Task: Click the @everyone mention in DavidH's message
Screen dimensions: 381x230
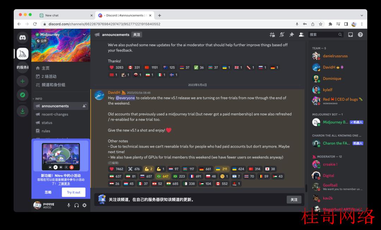Action: [x=125, y=98]
